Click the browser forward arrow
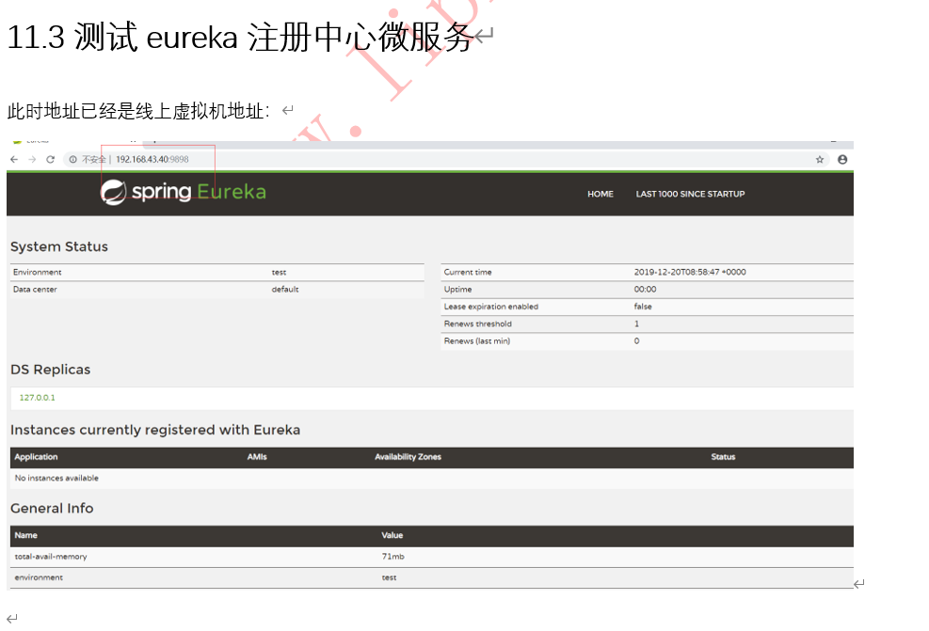Viewport: 929px width, 631px height. tap(32, 159)
